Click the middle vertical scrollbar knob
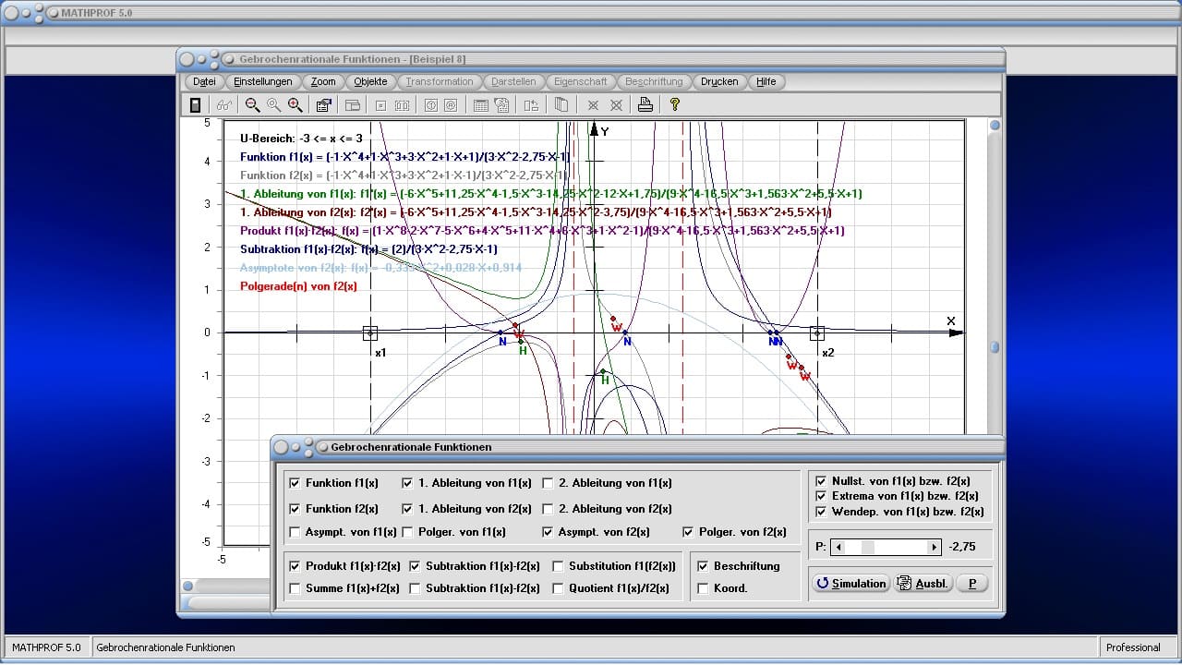The width and height of the screenshot is (1182, 665). [995, 347]
